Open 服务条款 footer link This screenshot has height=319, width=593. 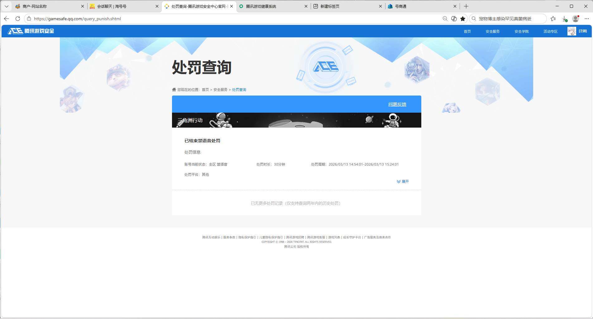pos(229,237)
